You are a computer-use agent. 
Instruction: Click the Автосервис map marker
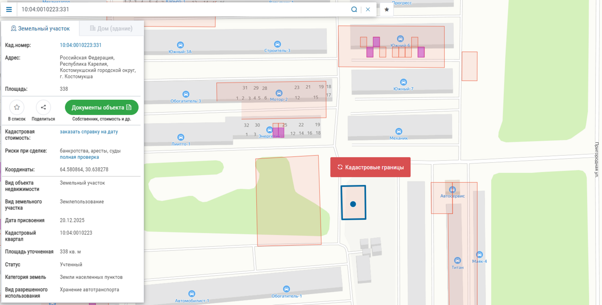[x=452, y=190]
